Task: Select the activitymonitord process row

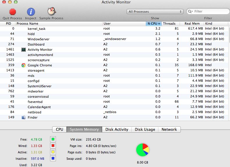Action: point(114,55)
